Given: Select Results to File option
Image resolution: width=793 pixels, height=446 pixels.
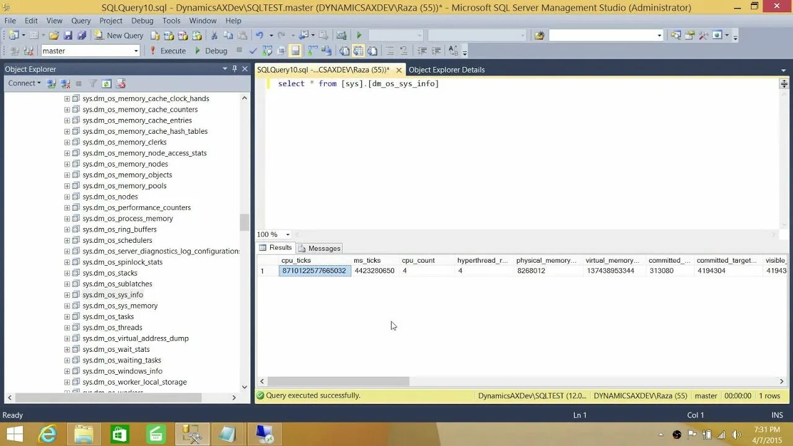Looking at the screenshot, I should click(372, 51).
